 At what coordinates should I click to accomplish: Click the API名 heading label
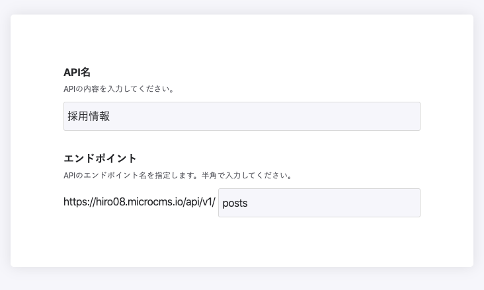coord(77,72)
